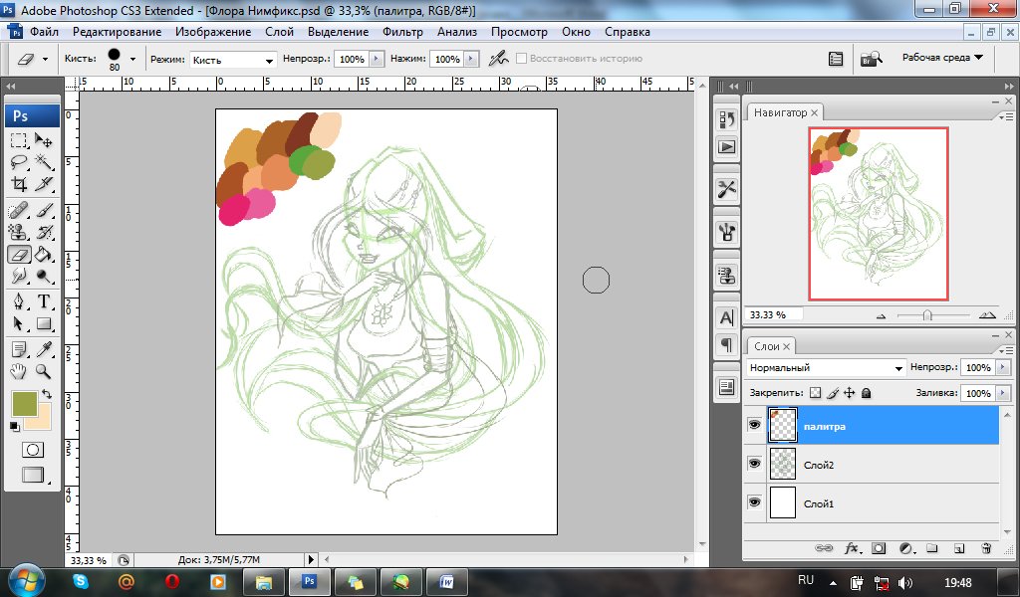Open the Фильтр menu
The height and width of the screenshot is (597, 1020).
click(x=402, y=32)
